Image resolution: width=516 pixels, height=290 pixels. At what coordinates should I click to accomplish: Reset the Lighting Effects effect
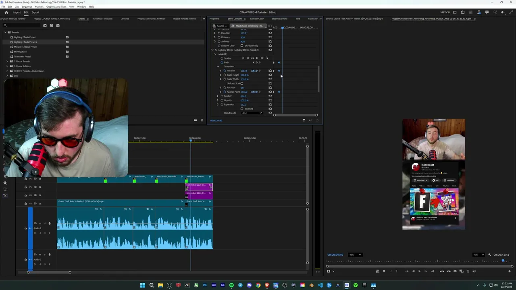270,50
